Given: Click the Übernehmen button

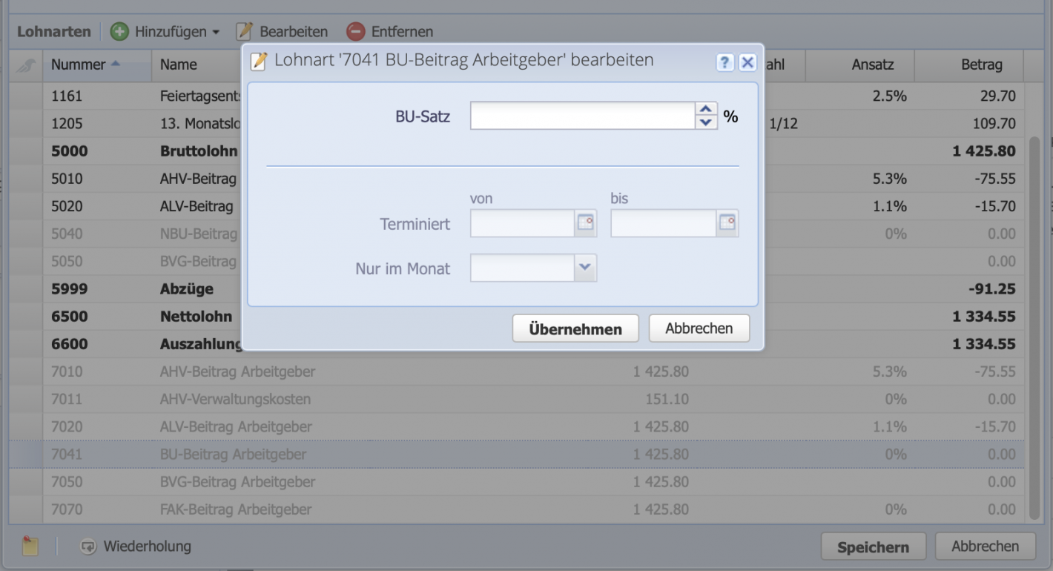Looking at the screenshot, I should 575,328.
